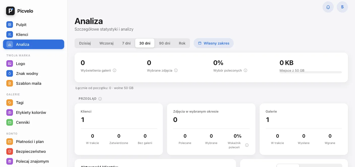355x167 pixels.
Task: Click the Etykiety kolorów camera icon
Action: pos(10,112)
